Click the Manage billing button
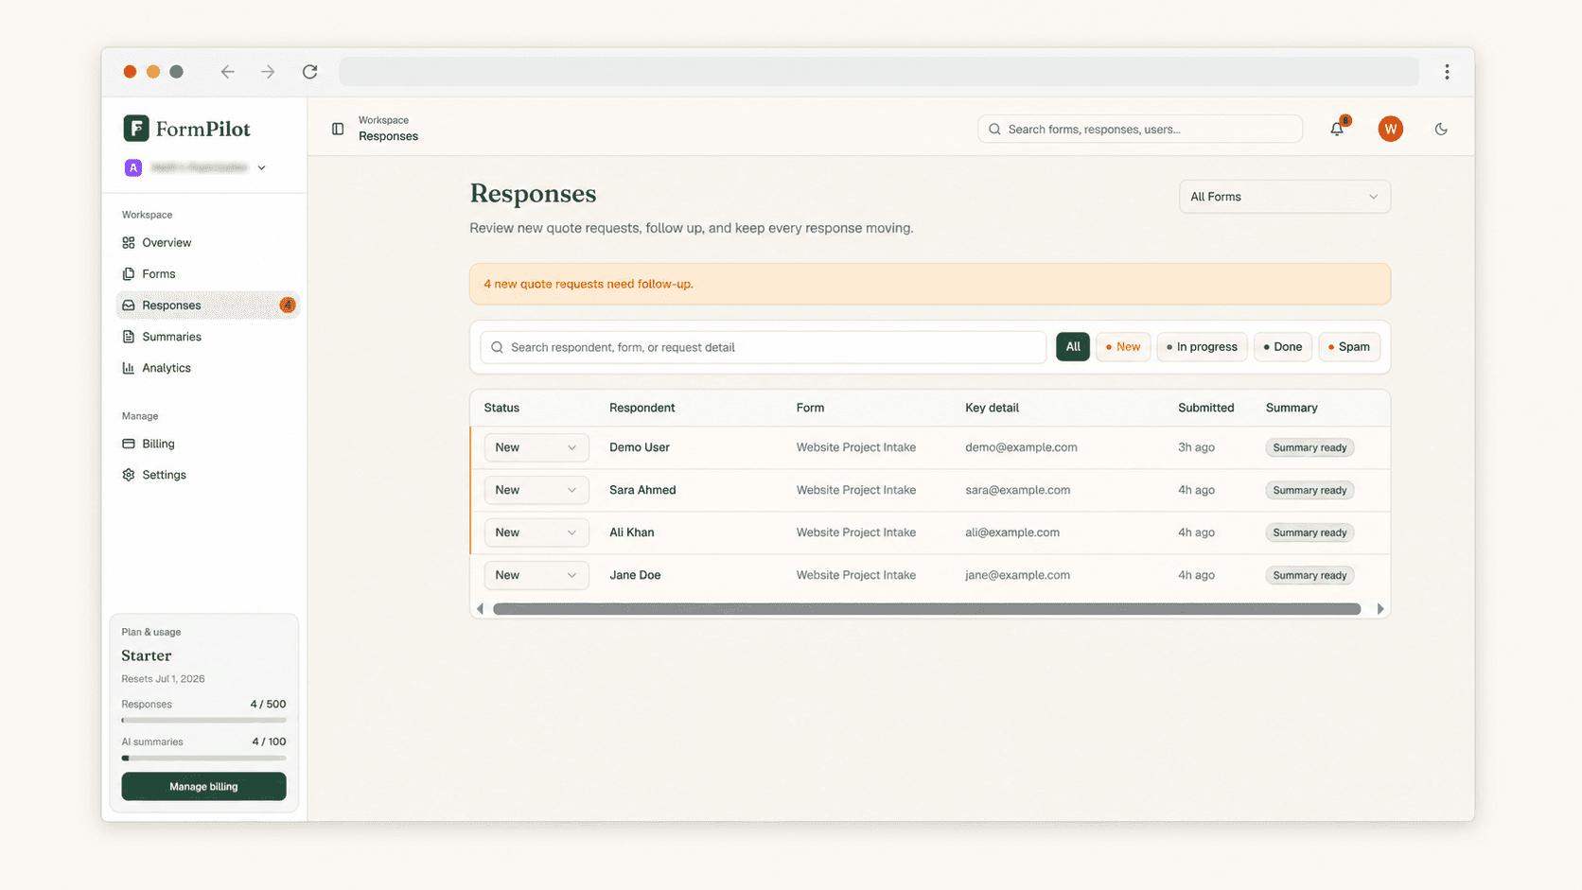1582x890 pixels. point(203,786)
